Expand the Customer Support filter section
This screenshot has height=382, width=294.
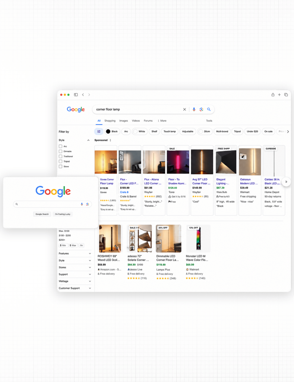[x=75, y=288]
